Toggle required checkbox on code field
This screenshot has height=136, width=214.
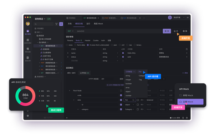pyautogui.click(x=121, y=95)
